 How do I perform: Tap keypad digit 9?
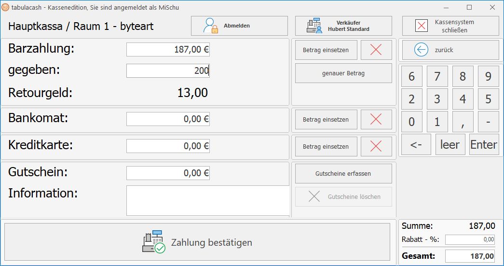pyautogui.click(x=488, y=76)
